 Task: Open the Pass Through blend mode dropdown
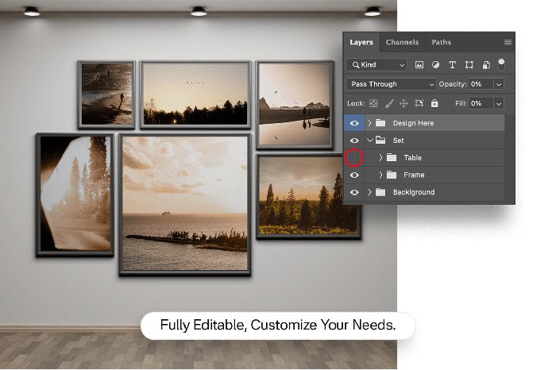391,84
